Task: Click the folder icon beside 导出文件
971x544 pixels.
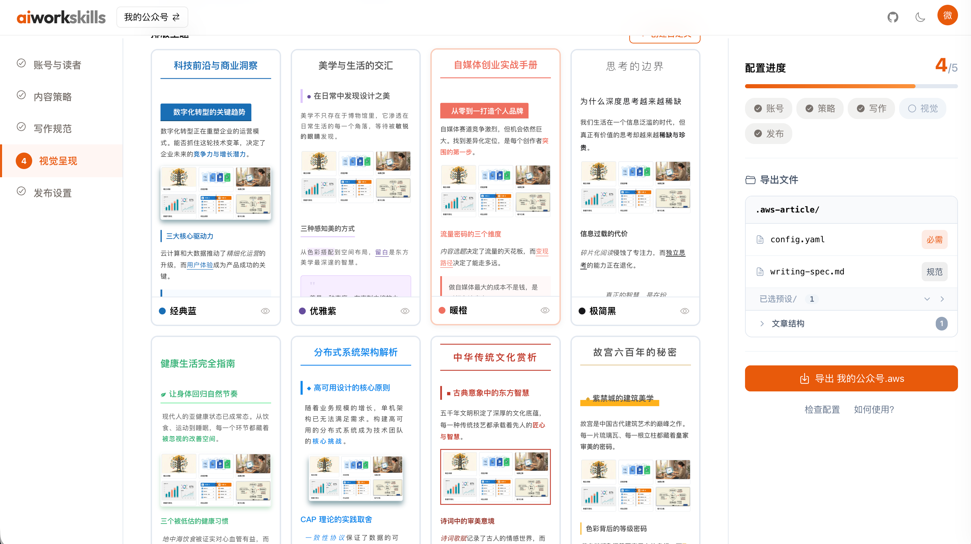Action: click(x=750, y=180)
